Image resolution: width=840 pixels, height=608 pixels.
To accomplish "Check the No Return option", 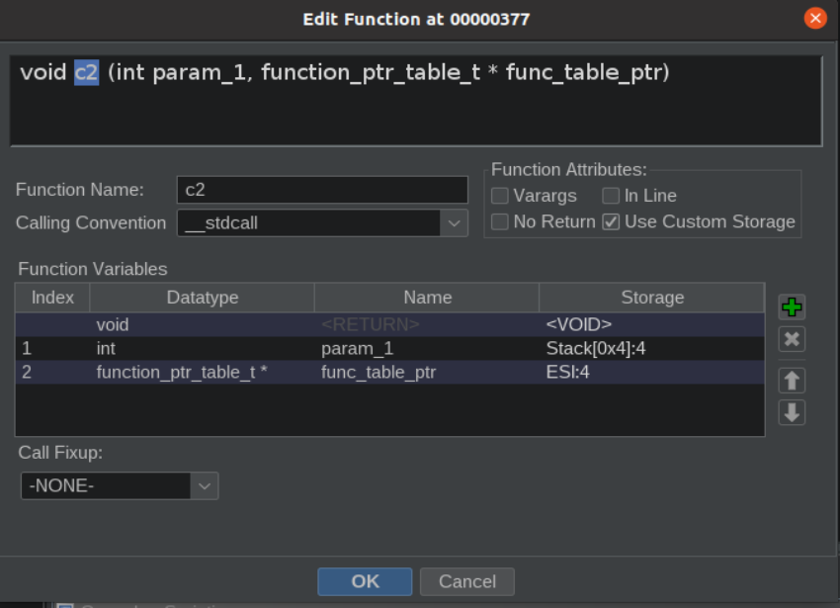I will (x=499, y=221).
